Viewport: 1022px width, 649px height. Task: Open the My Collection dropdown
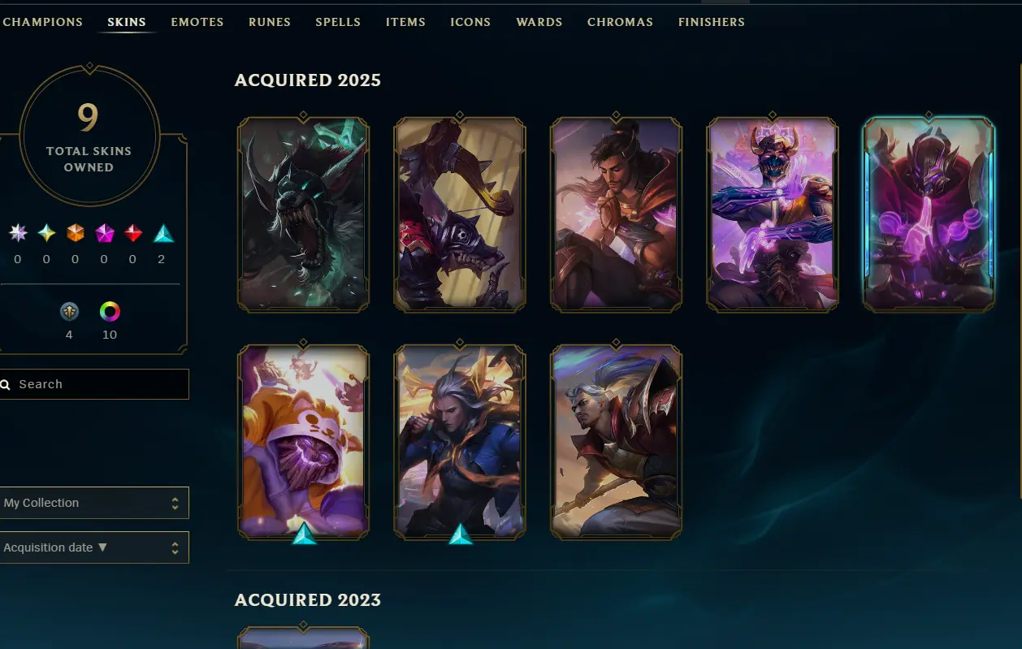click(94, 503)
